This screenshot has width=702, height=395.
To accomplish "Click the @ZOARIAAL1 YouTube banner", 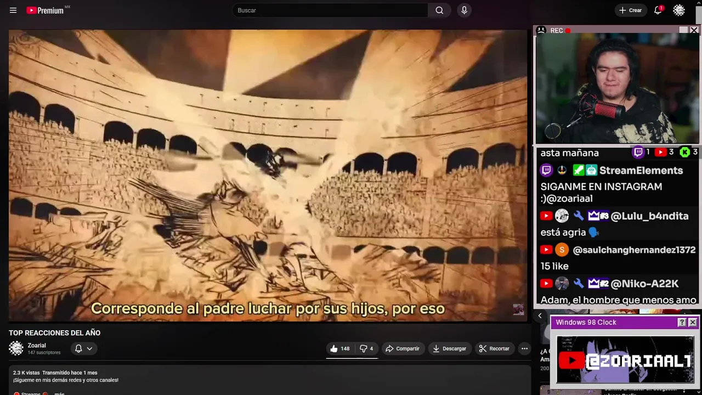I will (x=625, y=360).
